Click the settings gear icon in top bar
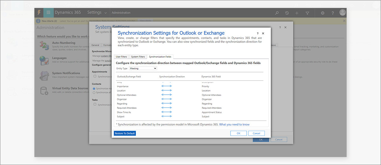The image size is (381, 165). tap(323, 13)
